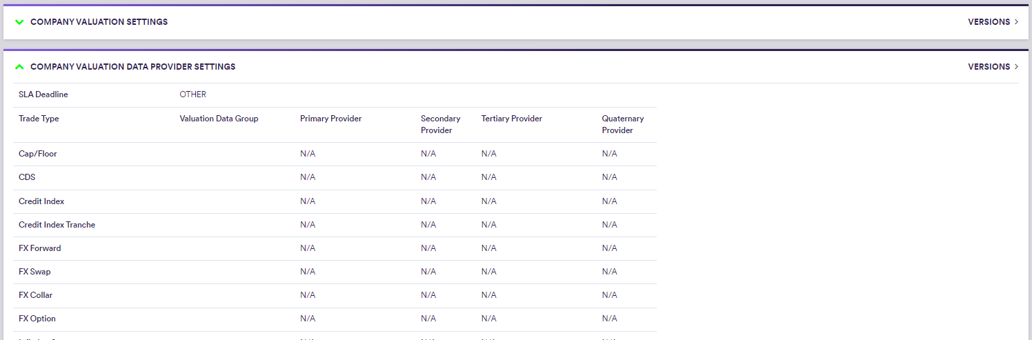Click the Company Valuation Settings header title

tap(99, 22)
